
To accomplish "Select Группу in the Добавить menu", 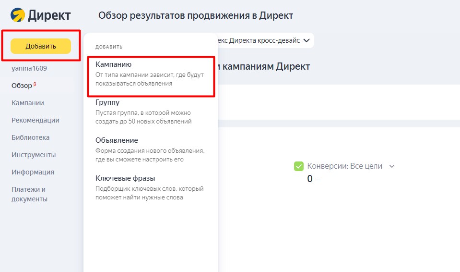I will pos(151,112).
